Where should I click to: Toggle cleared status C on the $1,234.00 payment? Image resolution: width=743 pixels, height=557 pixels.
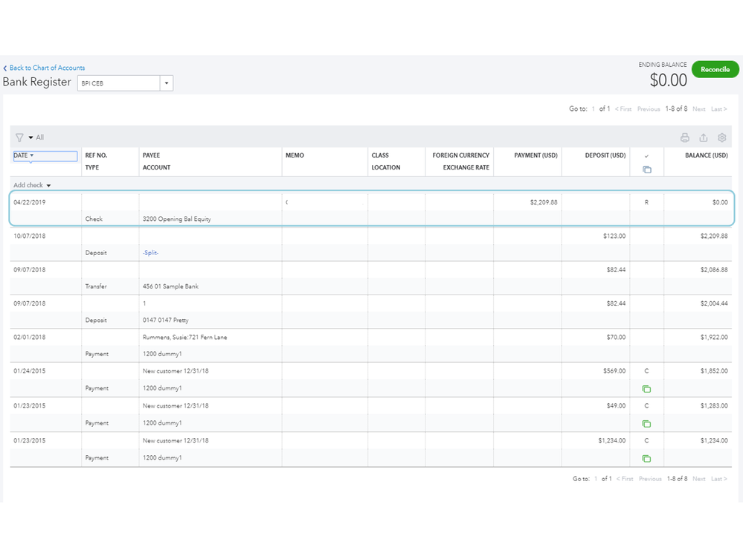pos(646,441)
